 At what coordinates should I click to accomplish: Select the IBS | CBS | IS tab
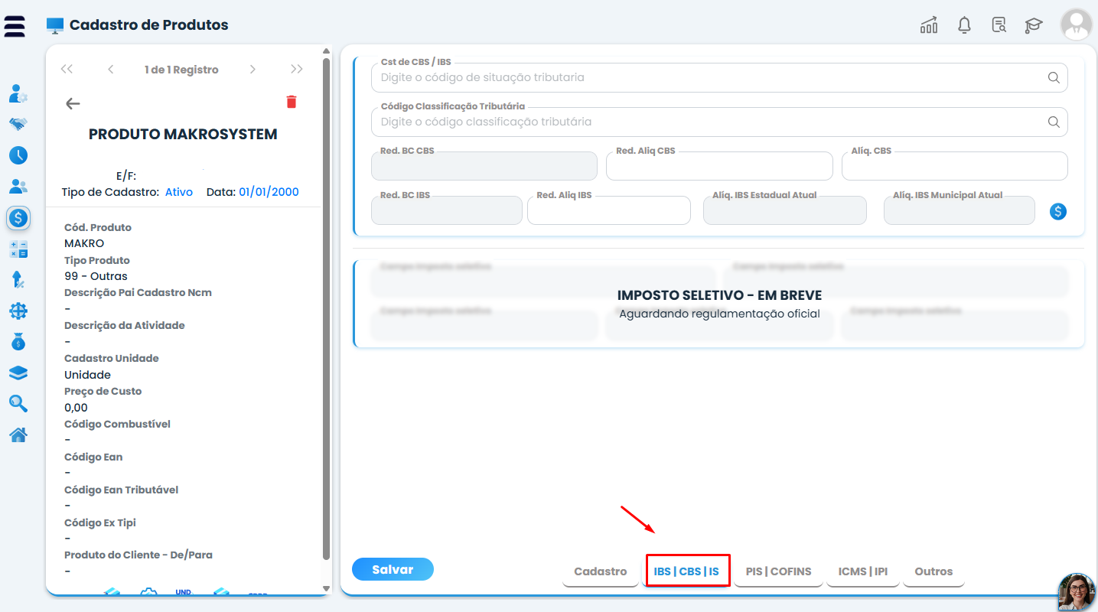686,571
